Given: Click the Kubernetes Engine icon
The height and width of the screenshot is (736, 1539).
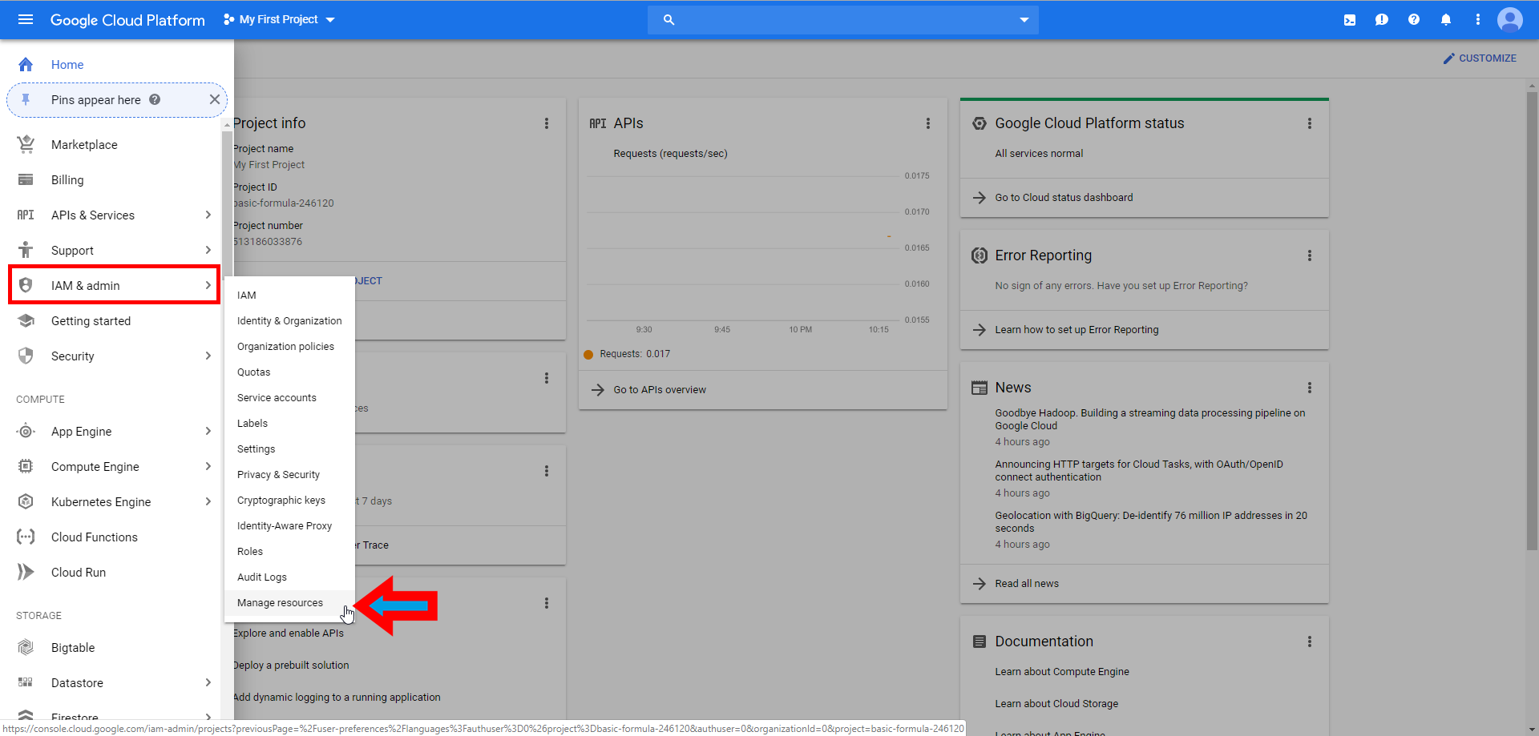Looking at the screenshot, I should point(26,501).
